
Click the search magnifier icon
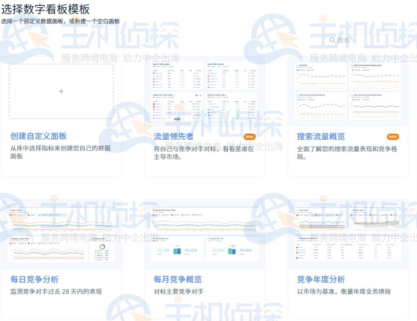point(332,40)
